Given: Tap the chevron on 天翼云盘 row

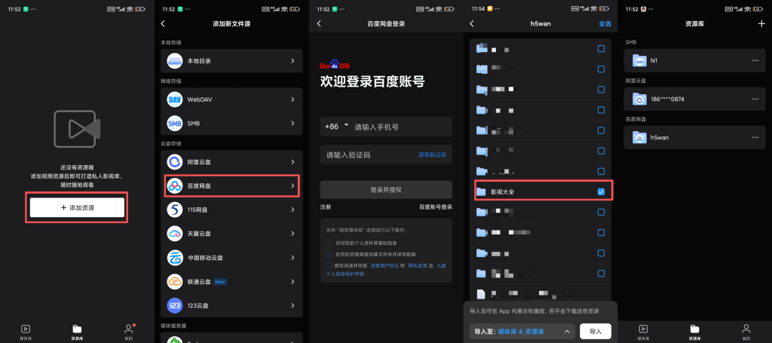Looking at the screenshot, I should tap(293, 234).
